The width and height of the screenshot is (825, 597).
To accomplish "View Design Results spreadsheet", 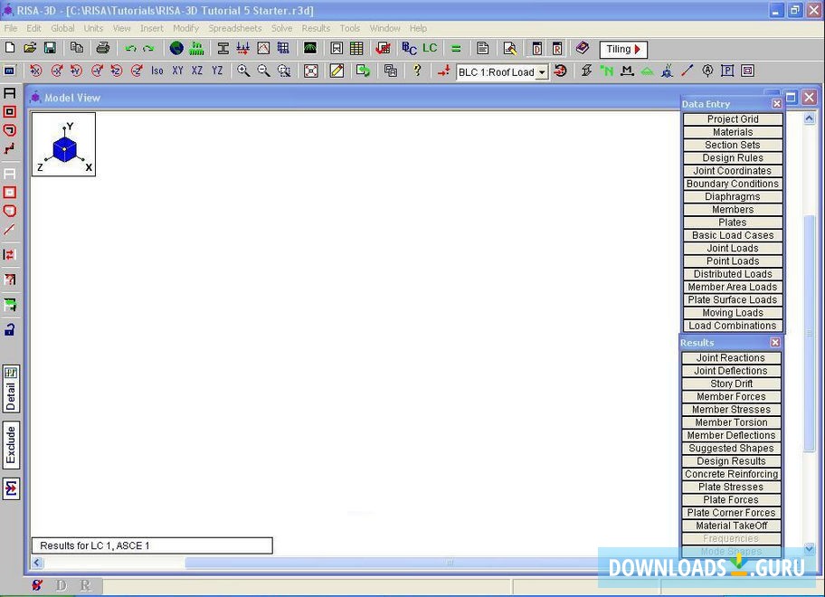I will coord(731,460).
